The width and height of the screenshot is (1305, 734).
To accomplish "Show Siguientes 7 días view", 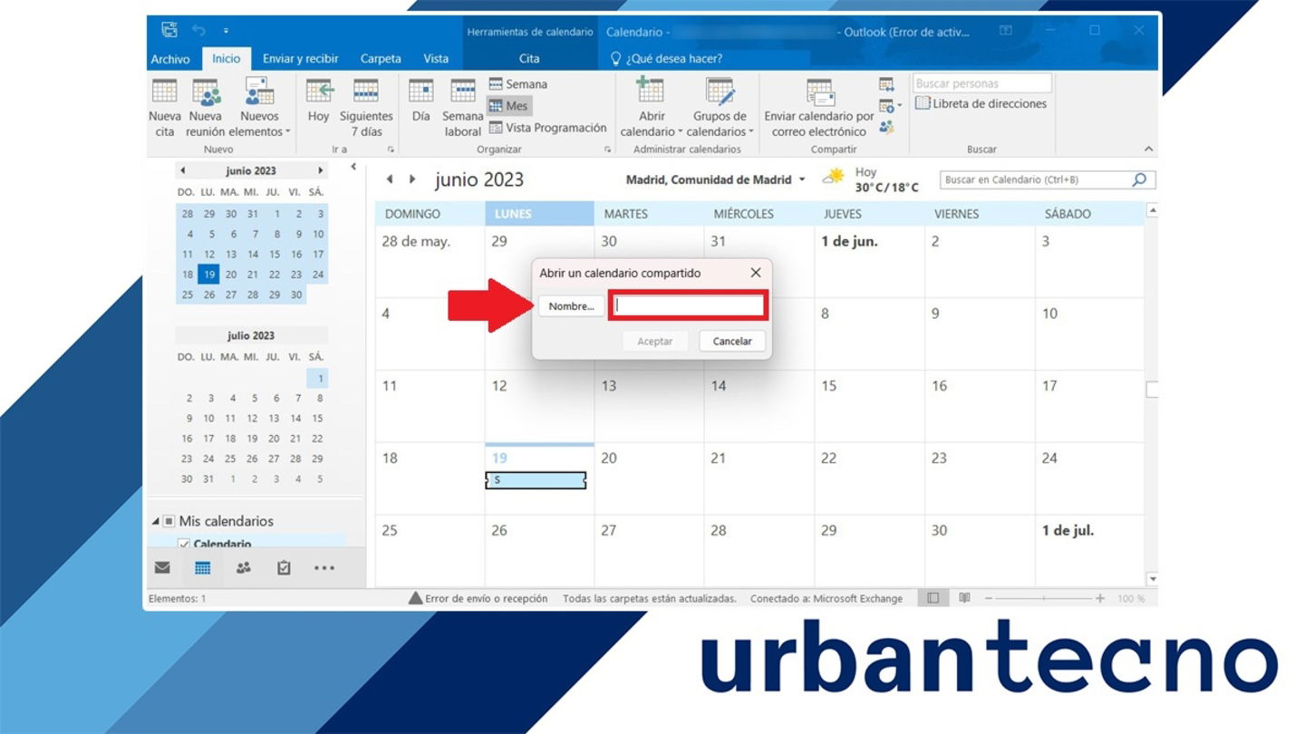I will tap(366, 108).
